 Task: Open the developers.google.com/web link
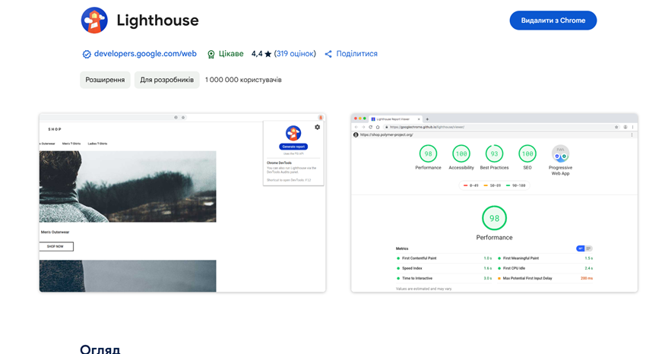145,53
